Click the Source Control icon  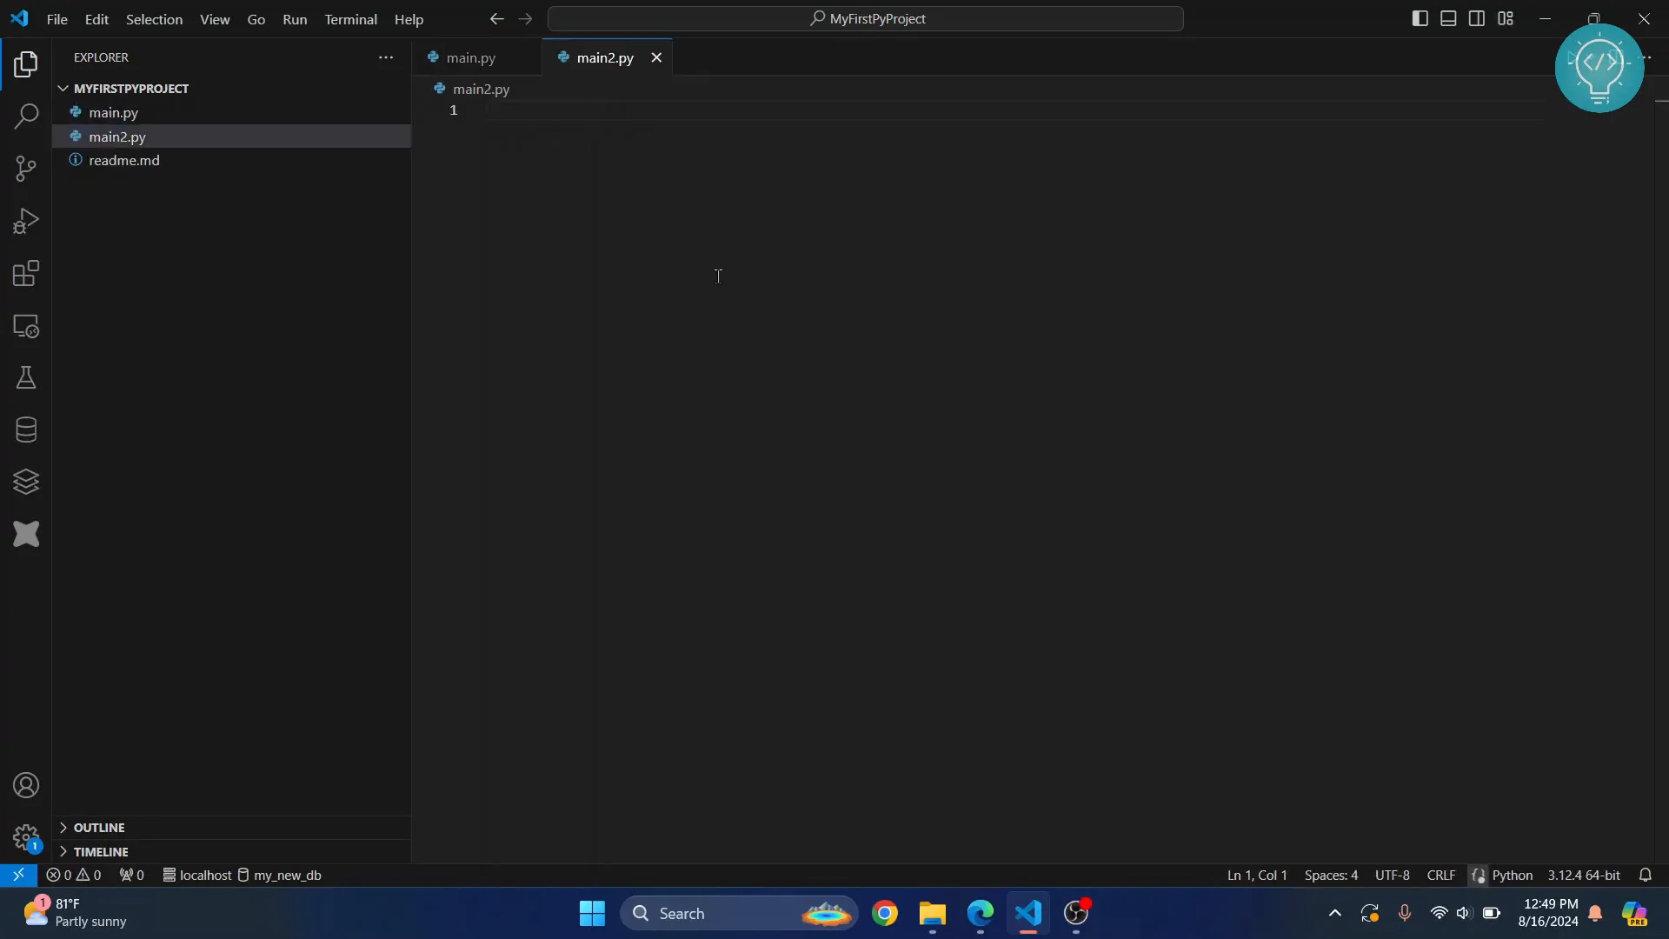[x=25, y=169]
